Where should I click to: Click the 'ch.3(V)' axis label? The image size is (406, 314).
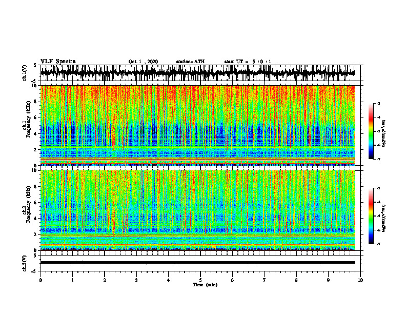25,264
